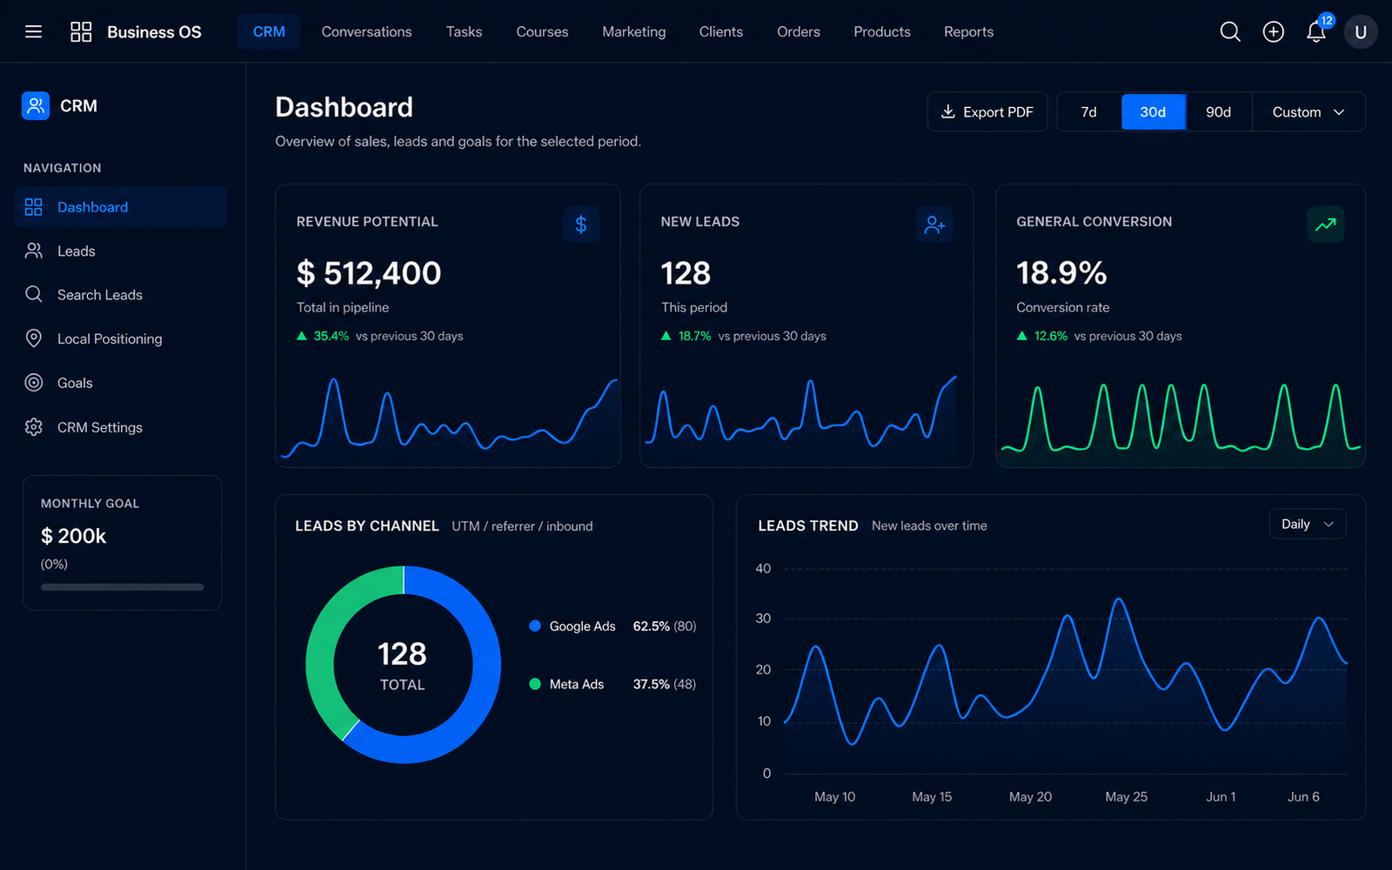Open search with the magnifier icon
The image size is (1392, 870).
coord(1230,32)
